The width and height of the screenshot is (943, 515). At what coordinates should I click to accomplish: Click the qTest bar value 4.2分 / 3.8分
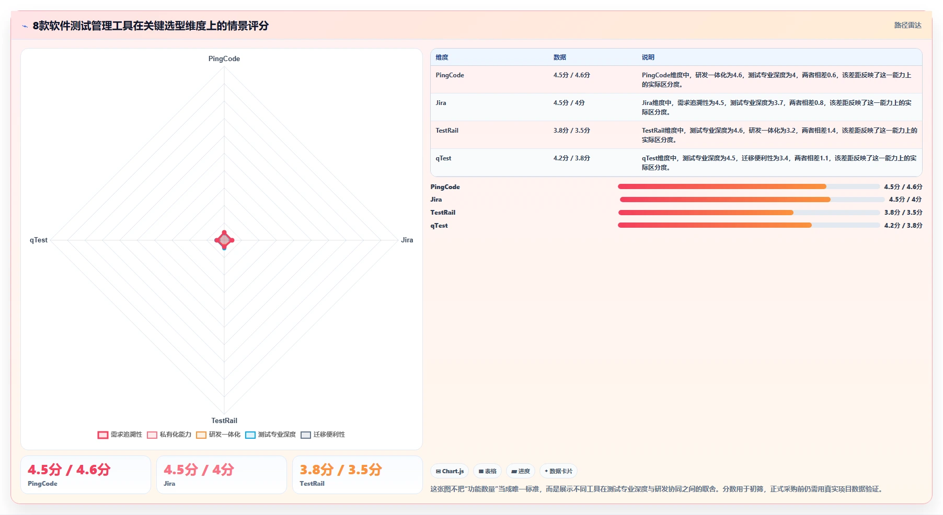(903, 226)
